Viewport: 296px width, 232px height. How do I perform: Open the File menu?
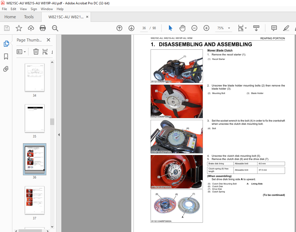coord(4,9)
